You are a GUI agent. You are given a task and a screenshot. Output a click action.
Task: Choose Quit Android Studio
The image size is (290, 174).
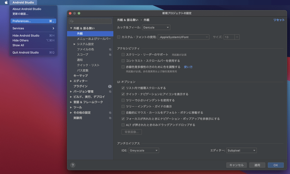click(33, 52)
